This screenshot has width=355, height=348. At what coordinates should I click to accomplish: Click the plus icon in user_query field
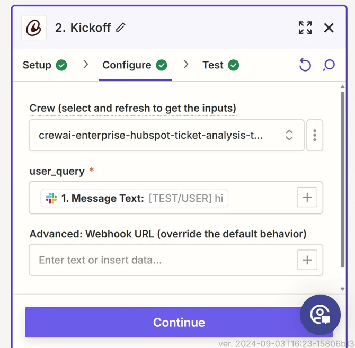pos(307,198)
